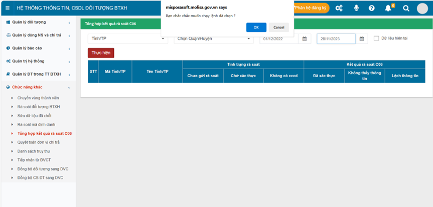The height and width of the screenshot is (207, 433).
Task: Tick the 'Dữ liệu hiện tại' checkbox
Action: pos(376,38)
